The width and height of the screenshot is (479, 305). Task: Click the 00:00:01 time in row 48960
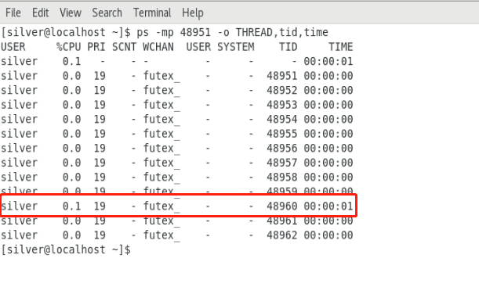[328, 206]
